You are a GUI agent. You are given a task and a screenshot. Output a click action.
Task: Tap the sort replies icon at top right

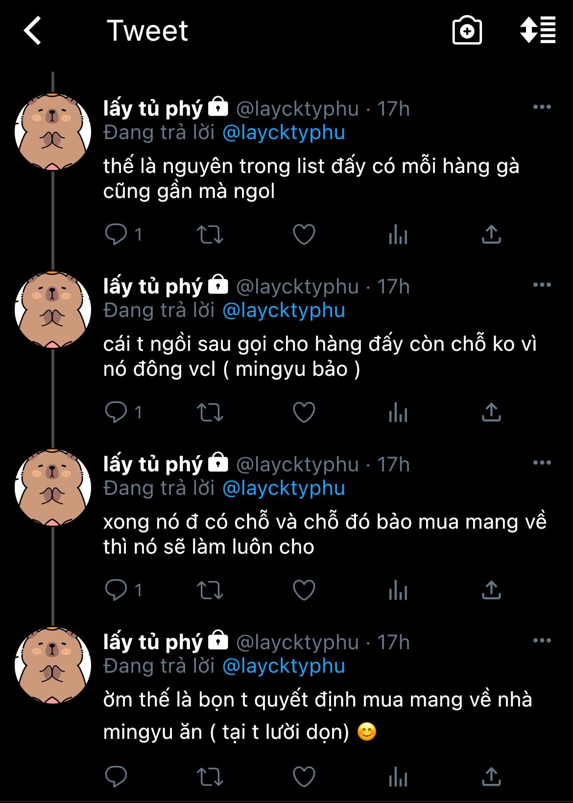538,30
